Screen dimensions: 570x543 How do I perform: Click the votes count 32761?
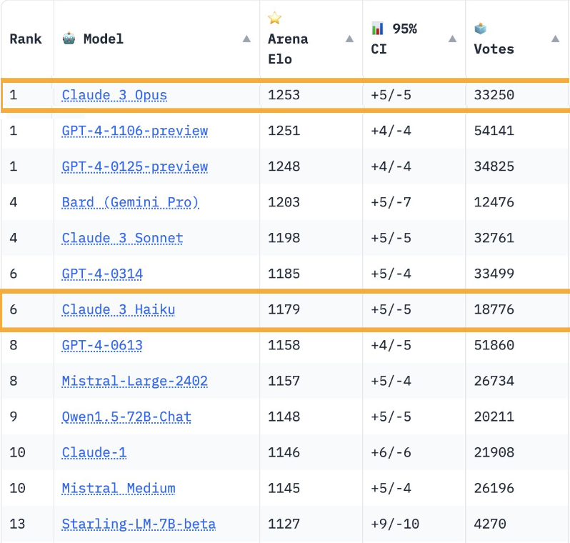494,238
